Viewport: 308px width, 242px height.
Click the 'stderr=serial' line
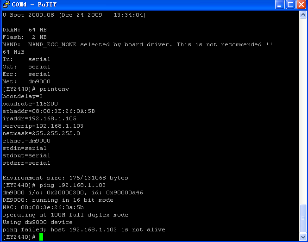[x=26, y=163]
